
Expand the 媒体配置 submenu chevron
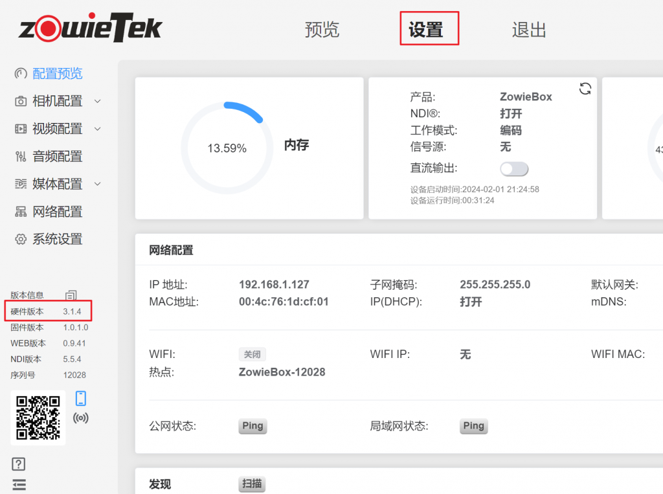98,184
